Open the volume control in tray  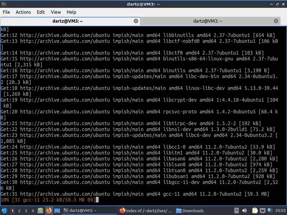click(244, 211)
